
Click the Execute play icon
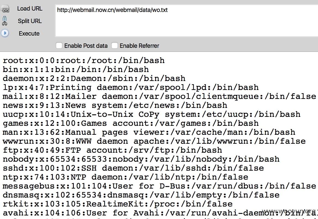click(5, 33)
